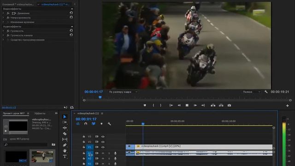Image resolution: width=295 pixels, height=166 pixels.
Task: Select the Type tool
Action: pos(65,156)
